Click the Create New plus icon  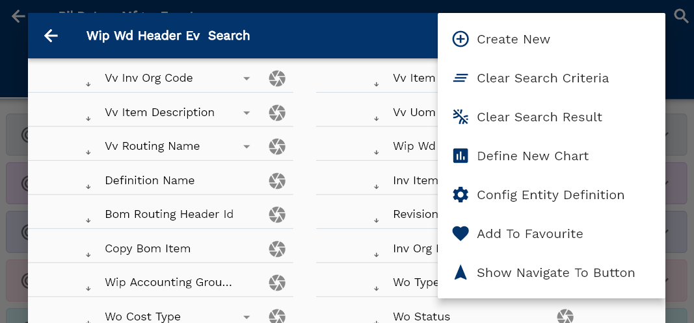[x=460, y=40]
